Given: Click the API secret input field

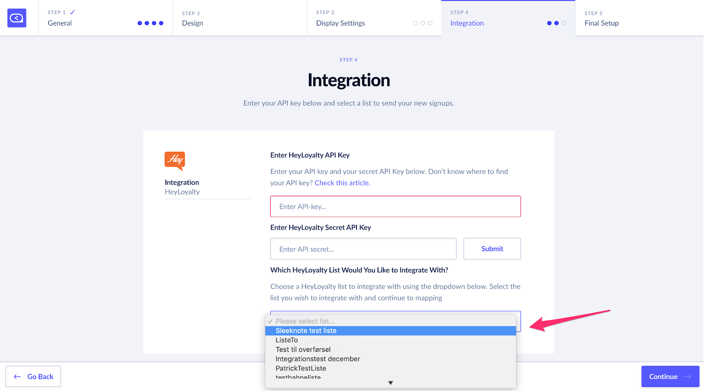Looking at the screenshot, I should (363, 249).
